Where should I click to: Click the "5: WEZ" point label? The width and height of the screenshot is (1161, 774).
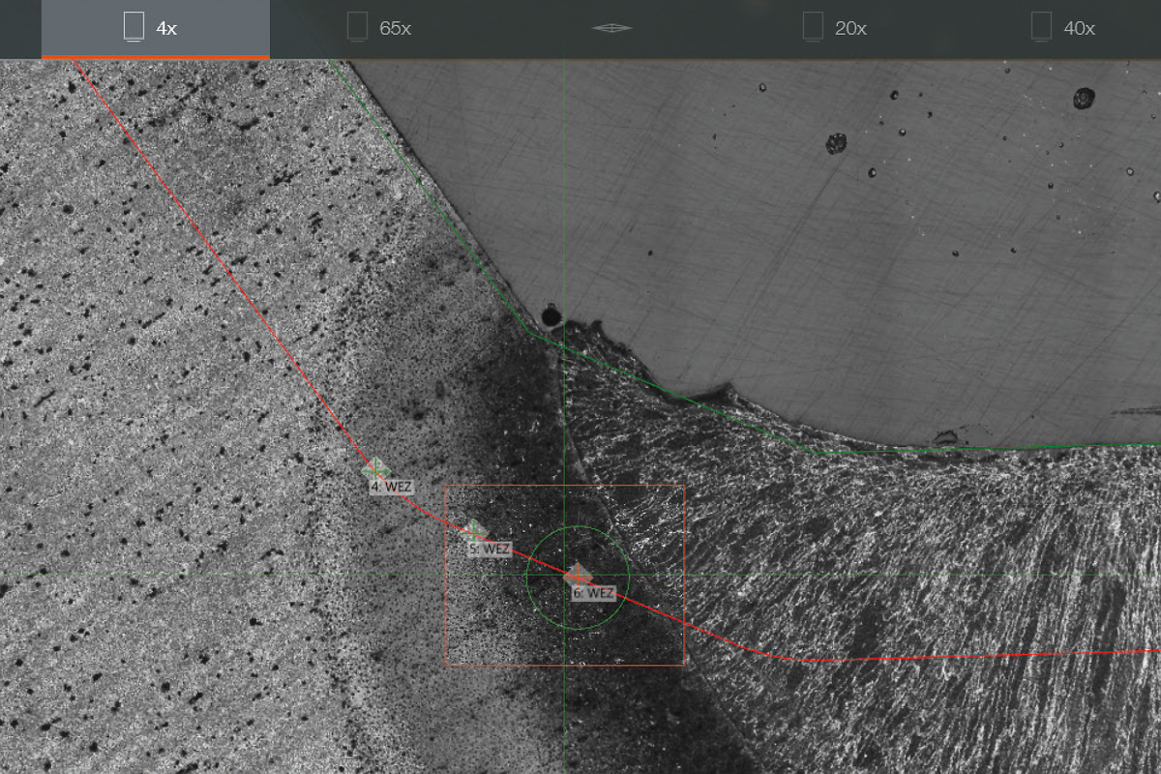tap(490, 549)
